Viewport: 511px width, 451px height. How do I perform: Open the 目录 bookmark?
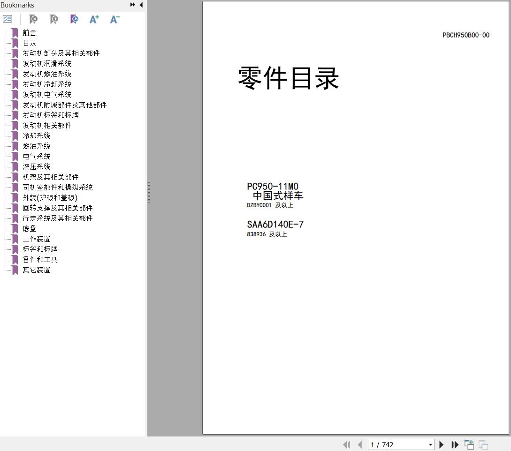coord(30,43)
